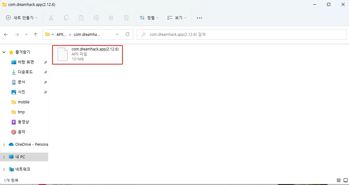This screenshot has height=185, width=349.
Task: Open the 정렬 sort dropdown
Action: coord(149,18)
